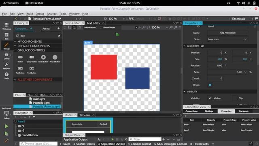Click the green Run button

(6, 126)
